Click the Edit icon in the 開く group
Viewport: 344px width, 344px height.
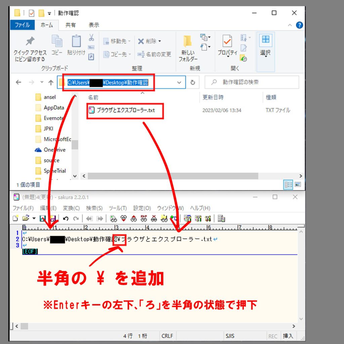244,48
